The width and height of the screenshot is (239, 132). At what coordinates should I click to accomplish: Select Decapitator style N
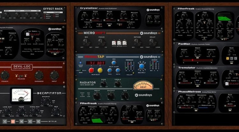coord(21,122)
